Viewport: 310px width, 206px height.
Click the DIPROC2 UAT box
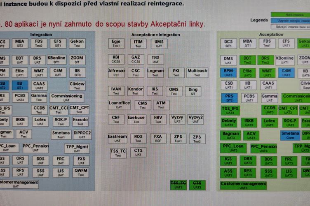82,135
